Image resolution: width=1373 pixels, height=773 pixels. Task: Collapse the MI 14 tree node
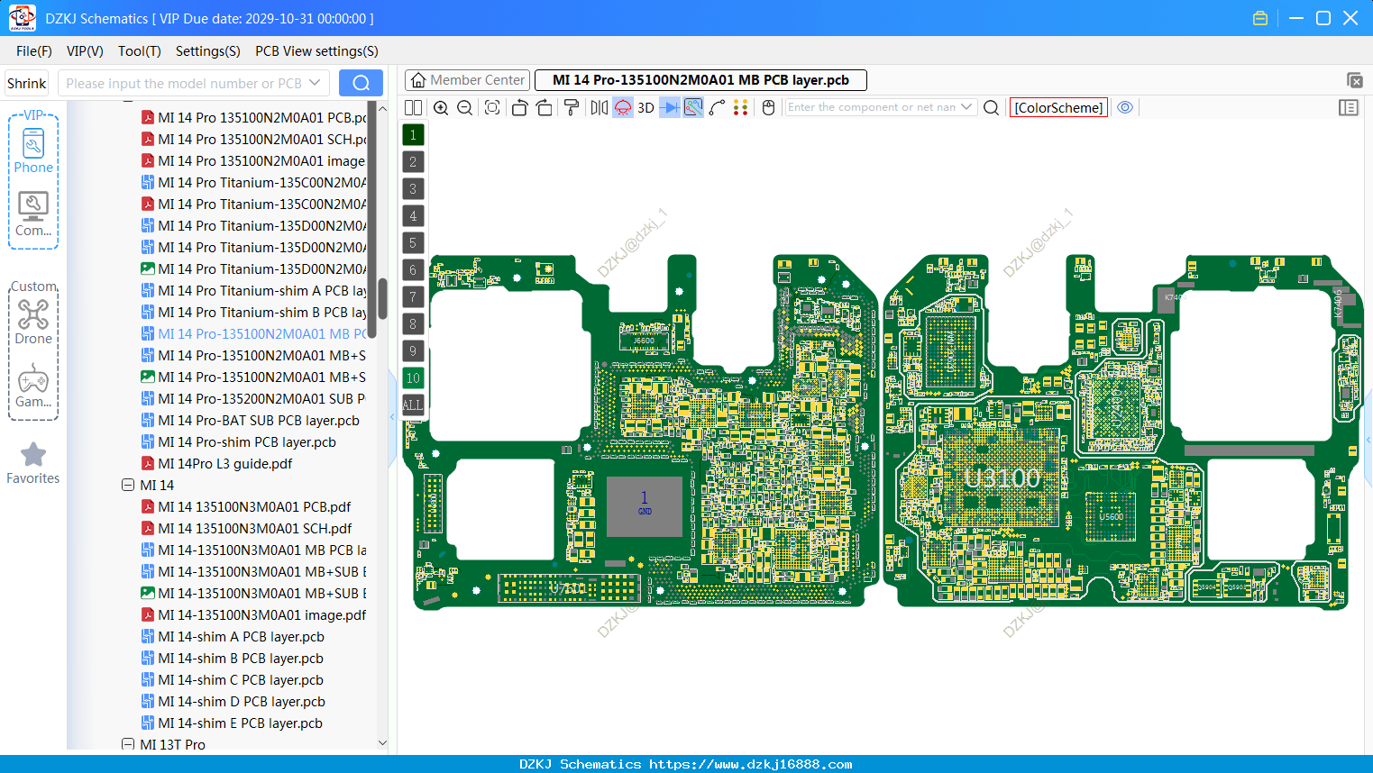(x=128, y=485)
